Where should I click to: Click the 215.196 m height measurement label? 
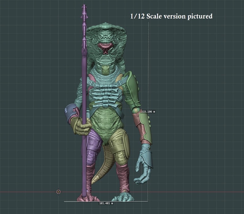pos(148,112)
